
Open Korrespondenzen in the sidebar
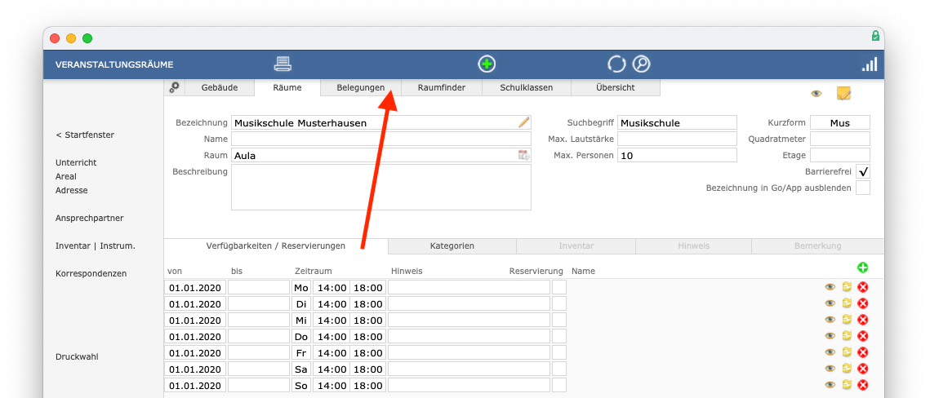click(91, 274)
